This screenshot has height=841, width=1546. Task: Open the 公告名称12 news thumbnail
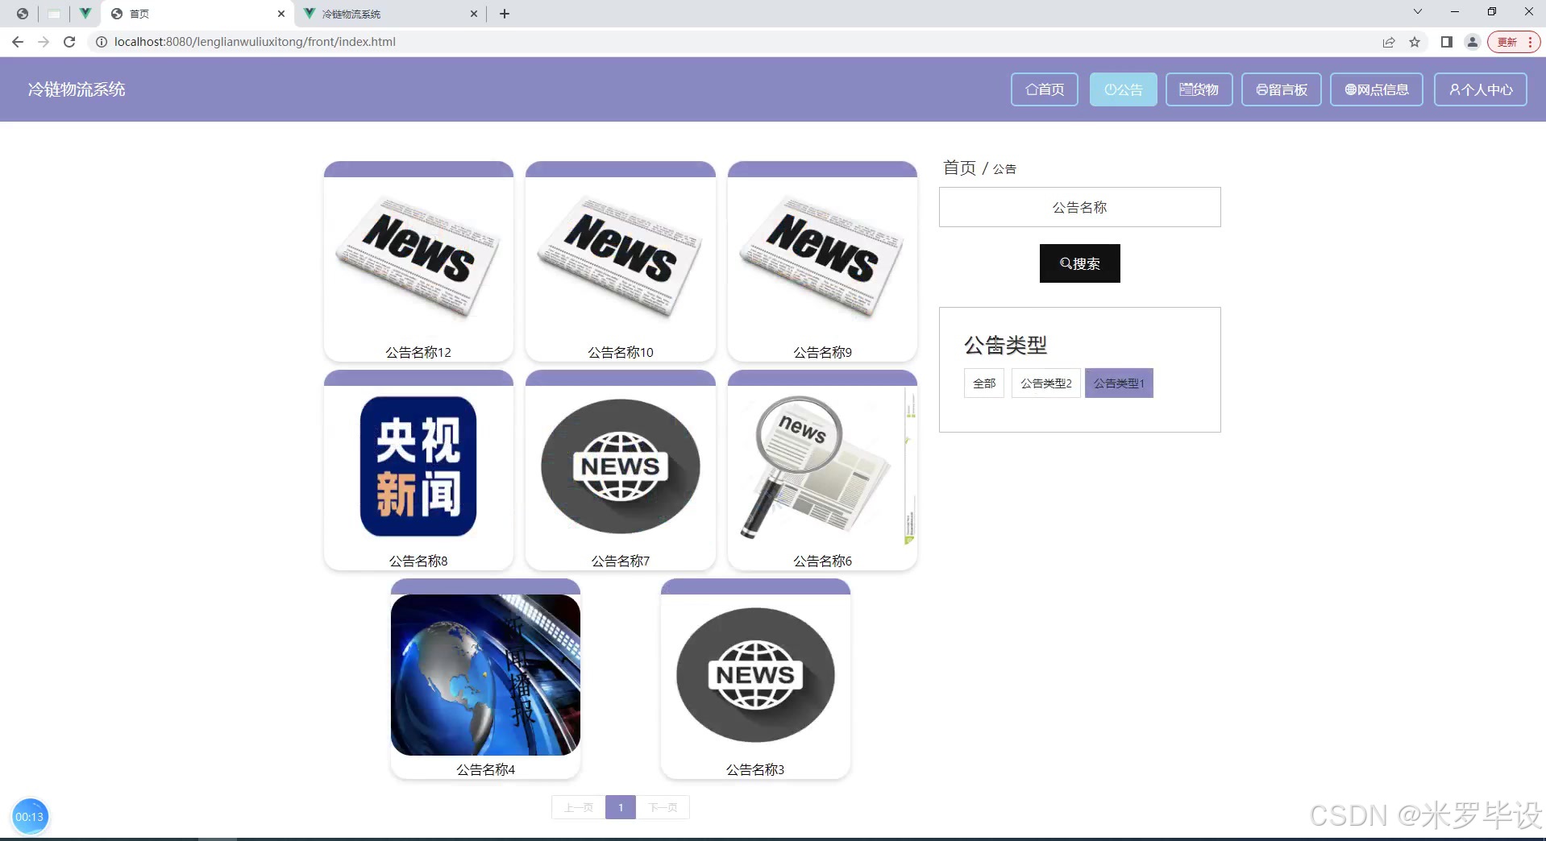click(x=418, y=258)
